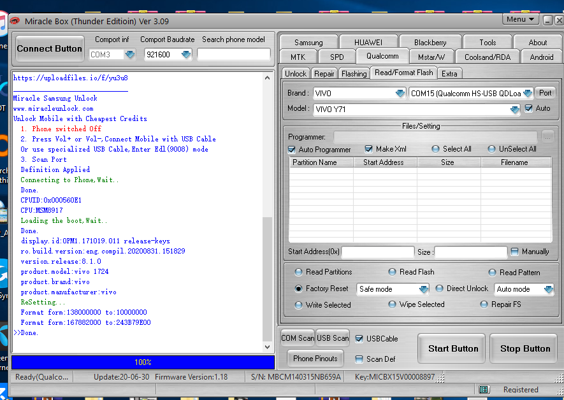Click the Port button

(x=545, y=93)
